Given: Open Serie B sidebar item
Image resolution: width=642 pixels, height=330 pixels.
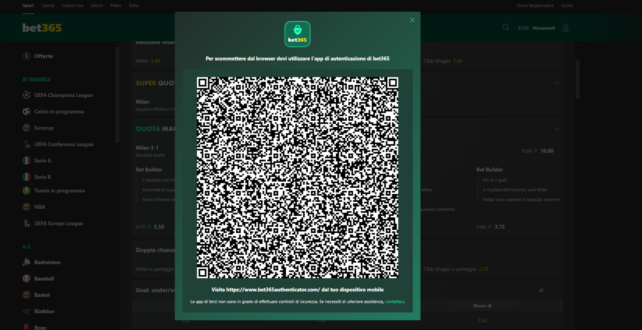Looking at the screenshot, I should tap(43, 177).
